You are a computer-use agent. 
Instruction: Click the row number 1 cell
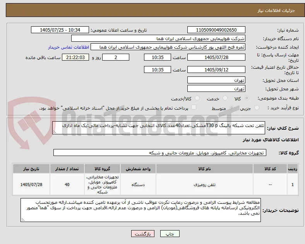click(x=293, y=185)
